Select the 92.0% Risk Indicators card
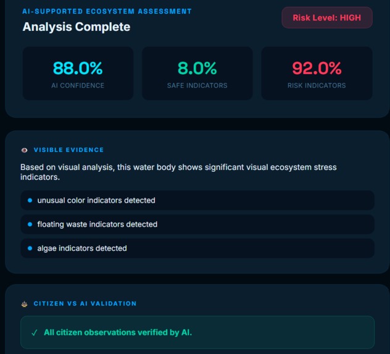The height and width of the screenshot is (354, 390). [317, 74]
